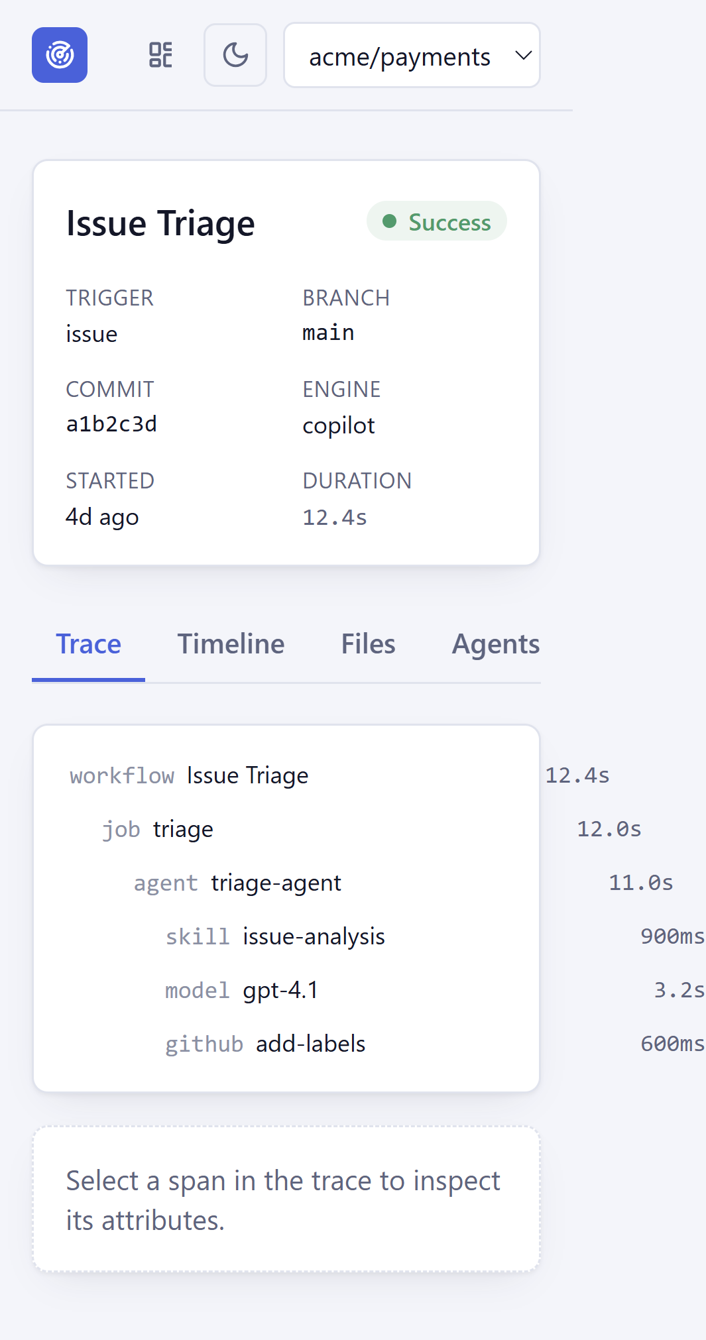
Task: Open the acme/payments repository dropdown
Action: tap(412, 55)
